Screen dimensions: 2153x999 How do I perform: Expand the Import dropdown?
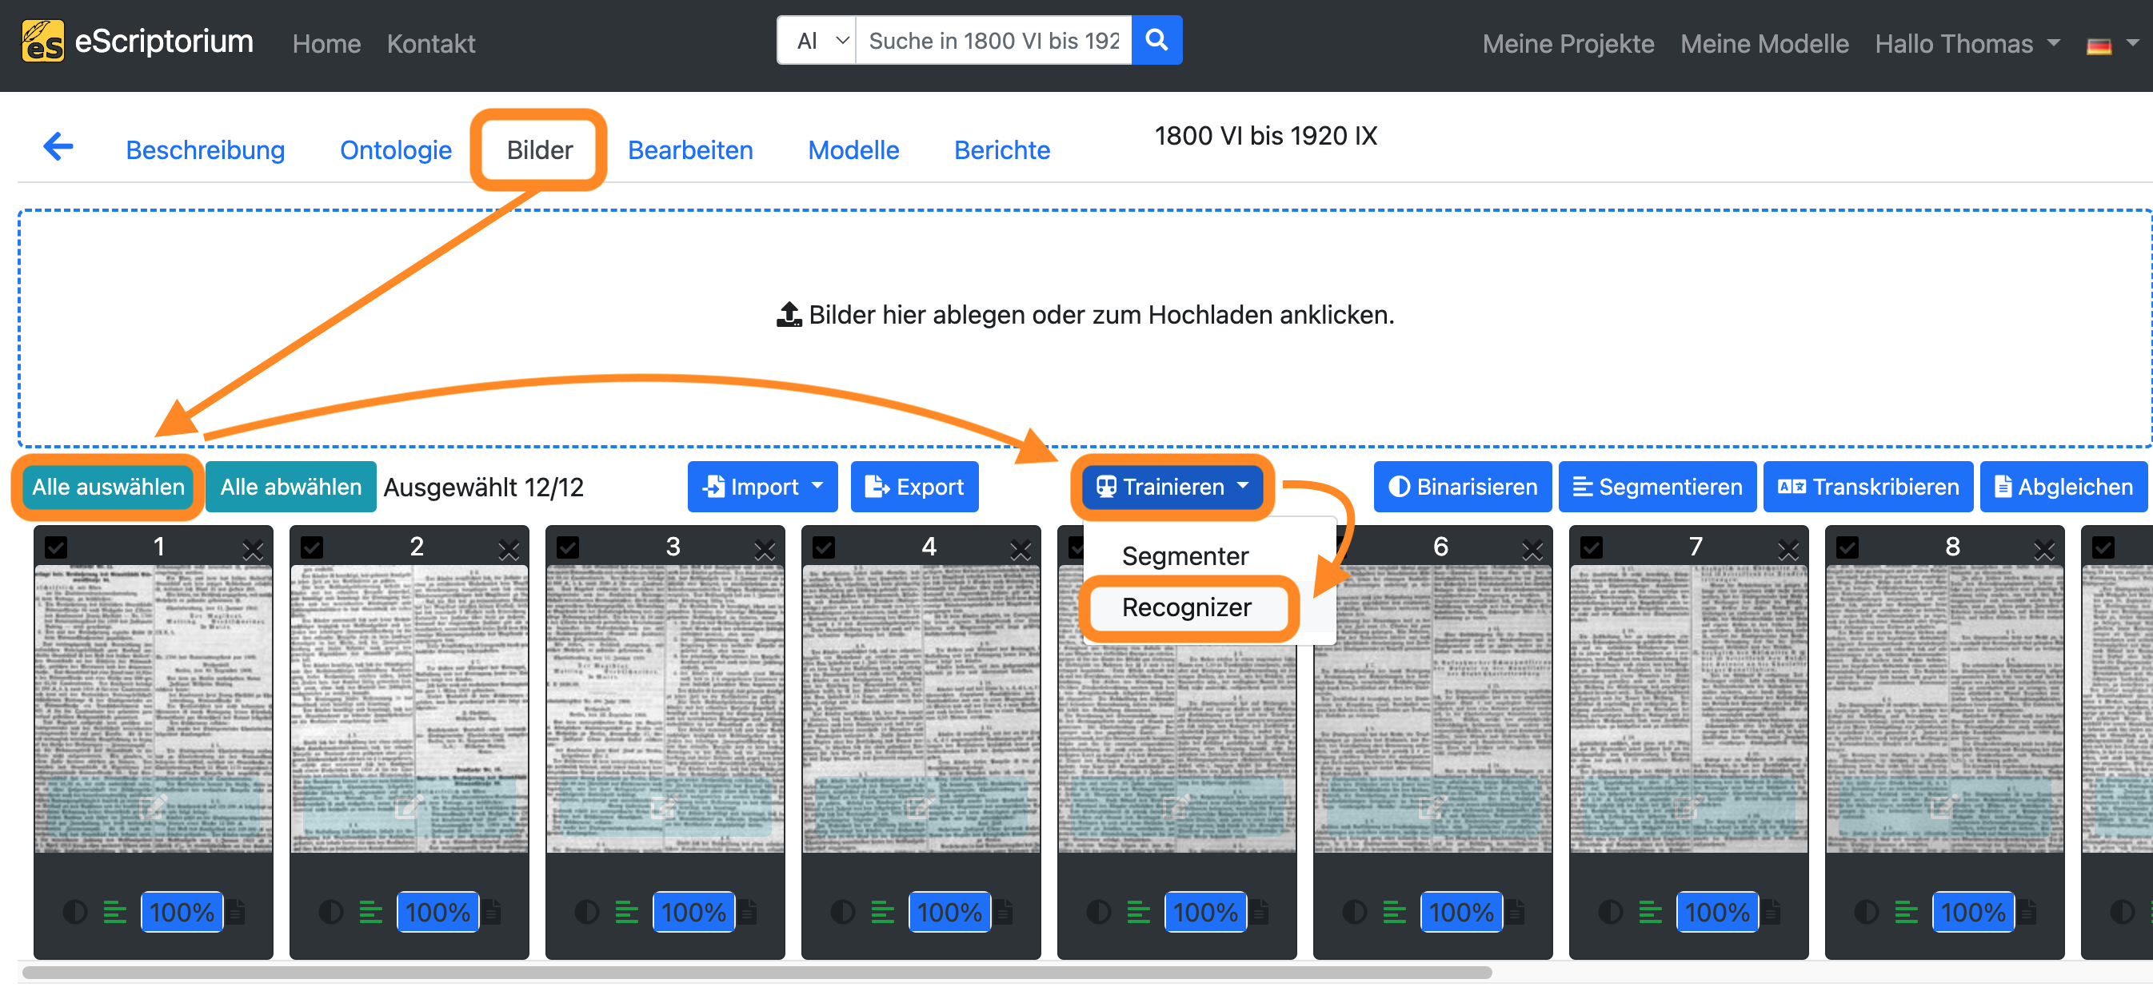[x=762, y=487]
